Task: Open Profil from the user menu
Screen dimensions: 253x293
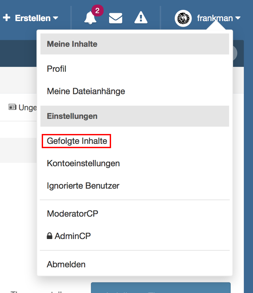Action: pyautogui.click(x=57, y=69)
